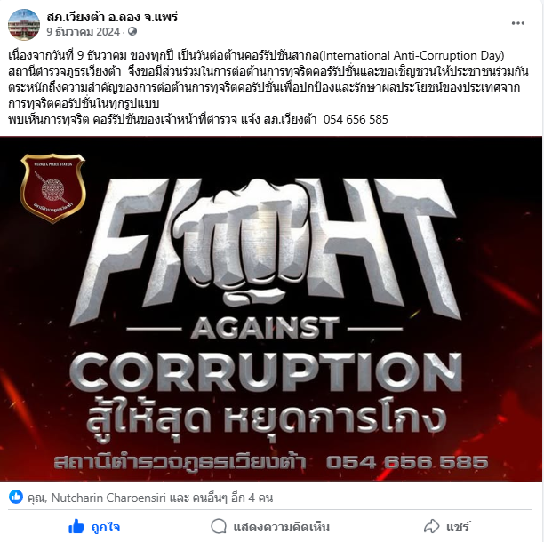The height and width of the screenshot is (542, 544).
Task: Open the สภ.เวียงต้า อ.ลอง จ.แพร่ page name
Action: [x=112, y=17]
